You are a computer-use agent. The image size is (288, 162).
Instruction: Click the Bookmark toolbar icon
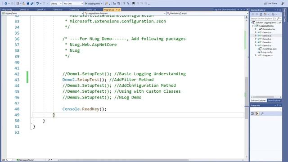[133, 4]
